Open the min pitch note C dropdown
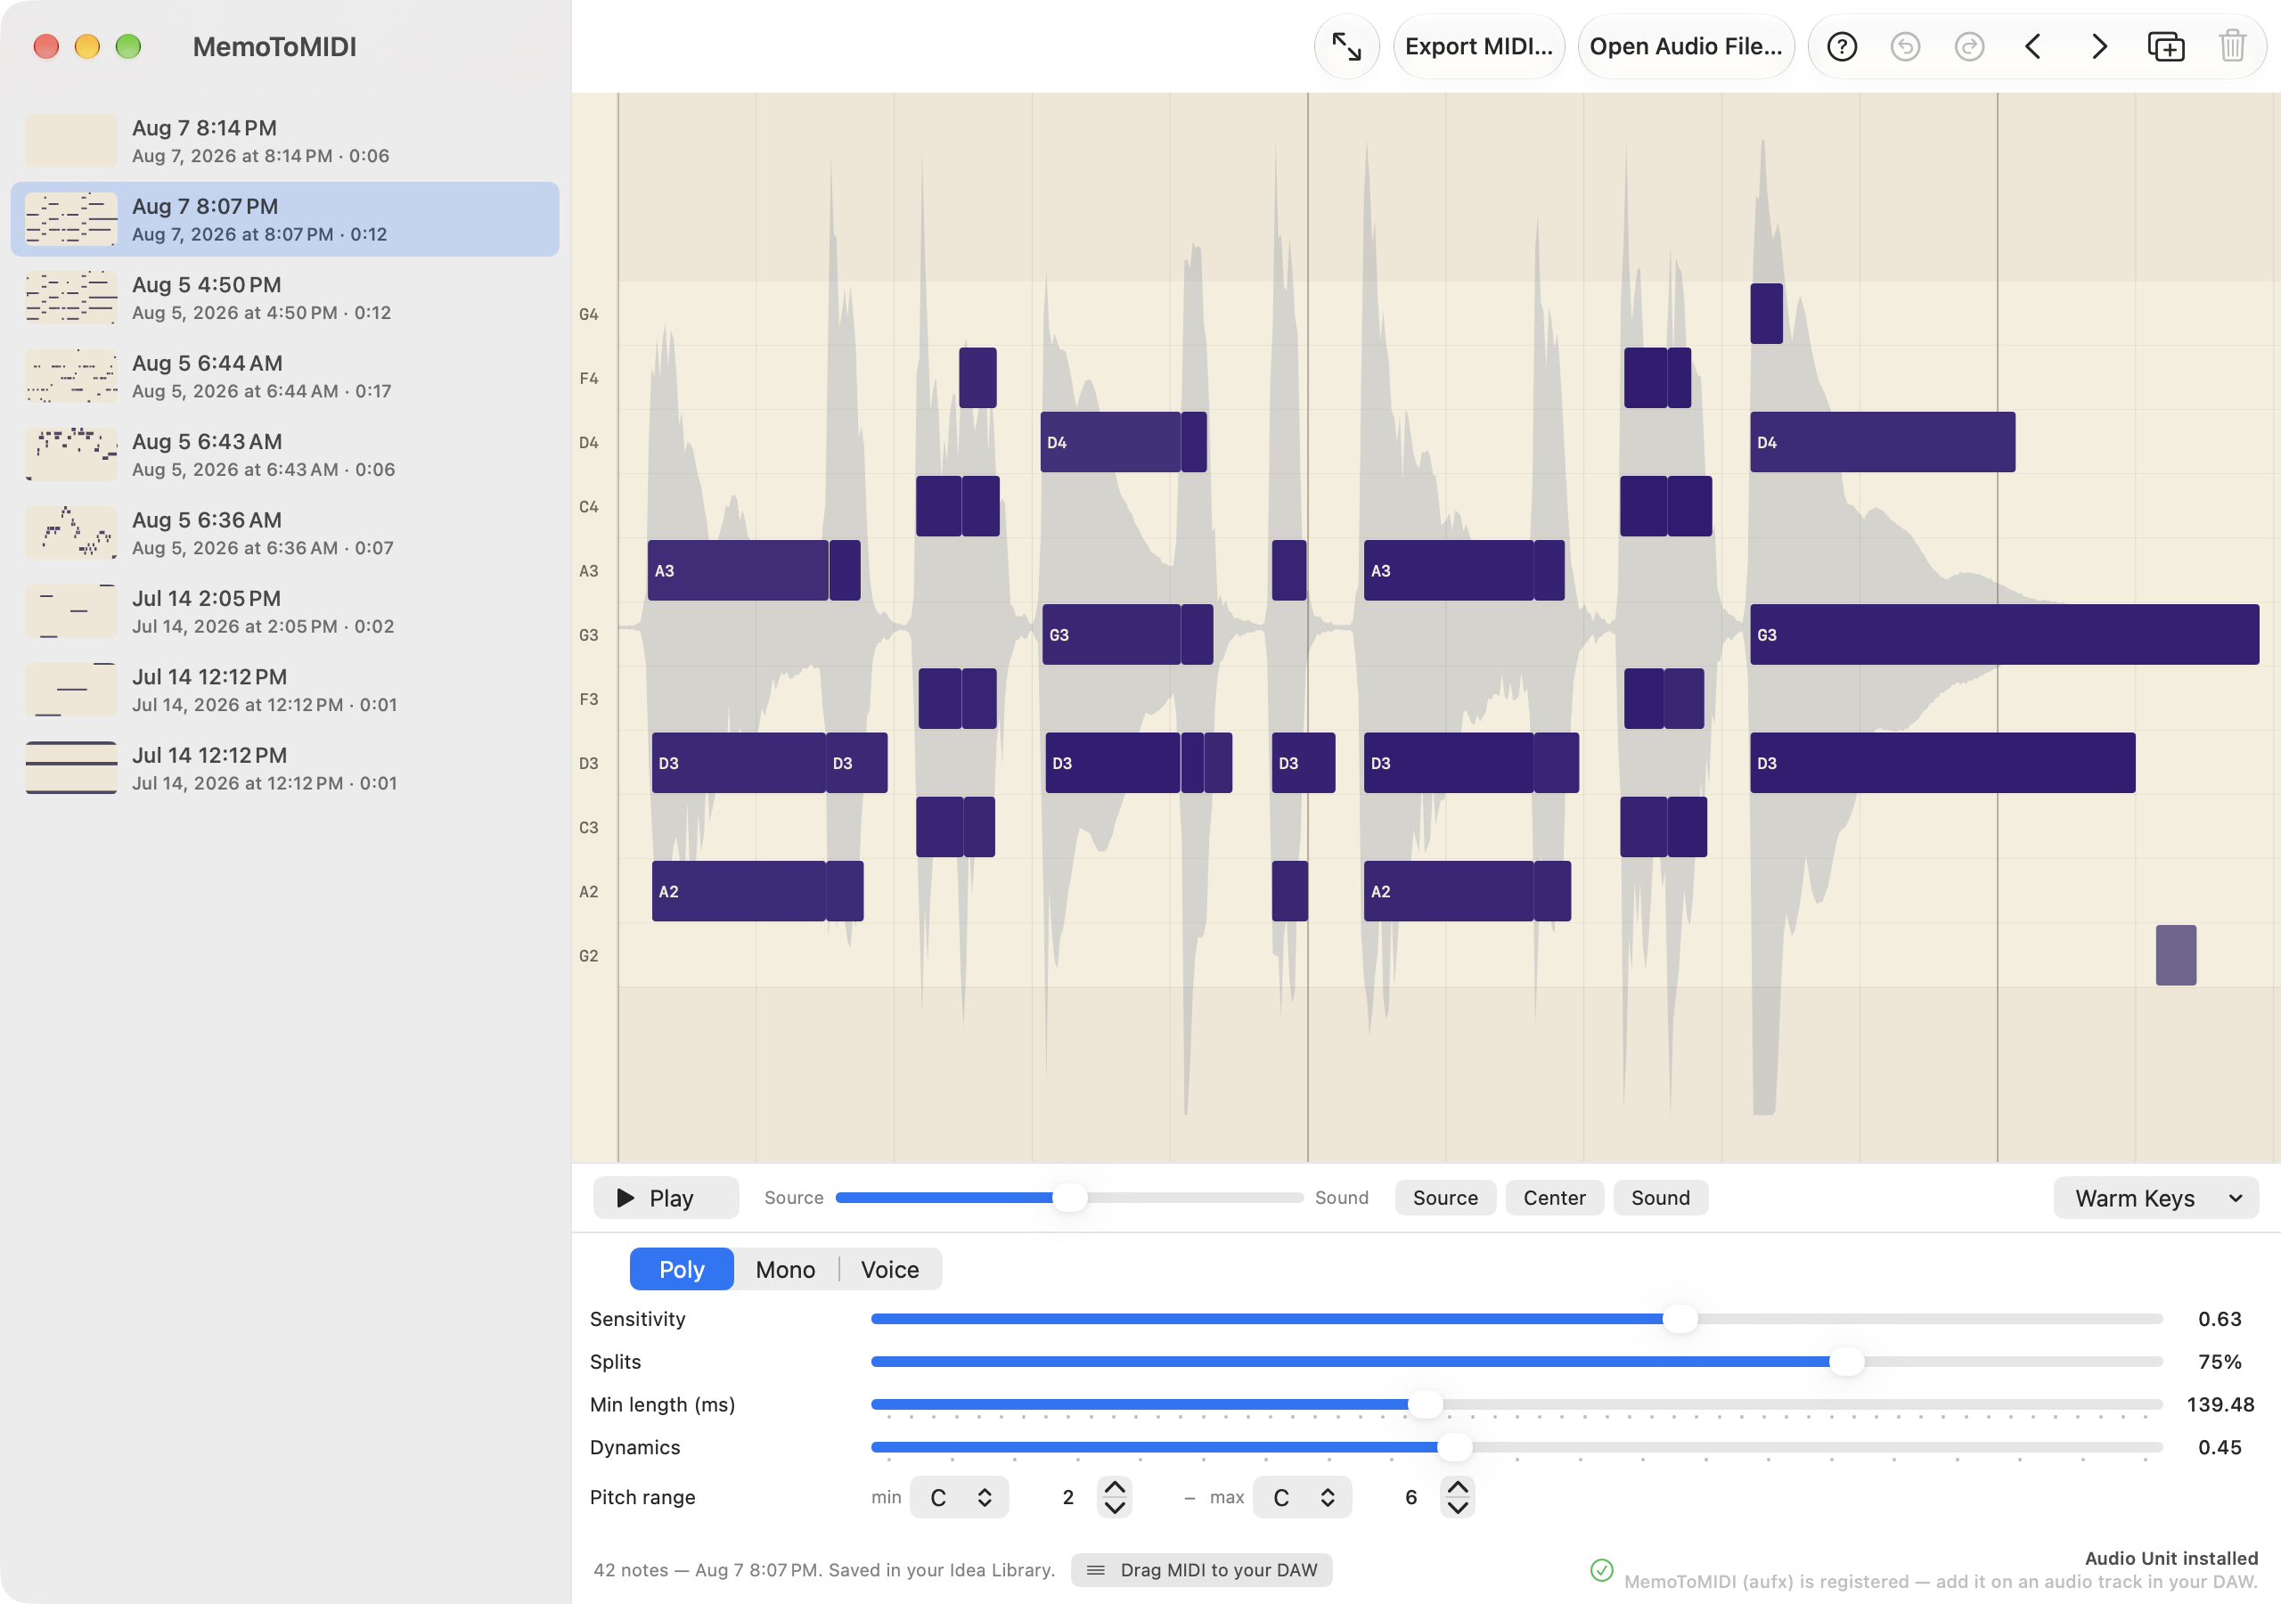This screenshot has width=2281, height=1604. point(959,1497)
